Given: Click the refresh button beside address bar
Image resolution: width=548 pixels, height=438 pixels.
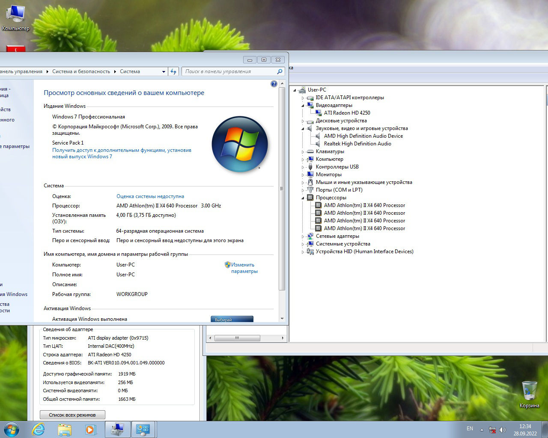Looking at the screenshot, I should click(173, 71).
